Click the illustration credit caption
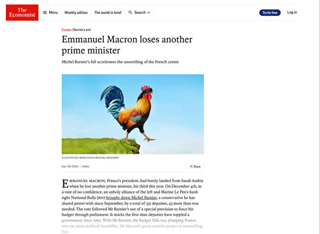 click(90, 158)
